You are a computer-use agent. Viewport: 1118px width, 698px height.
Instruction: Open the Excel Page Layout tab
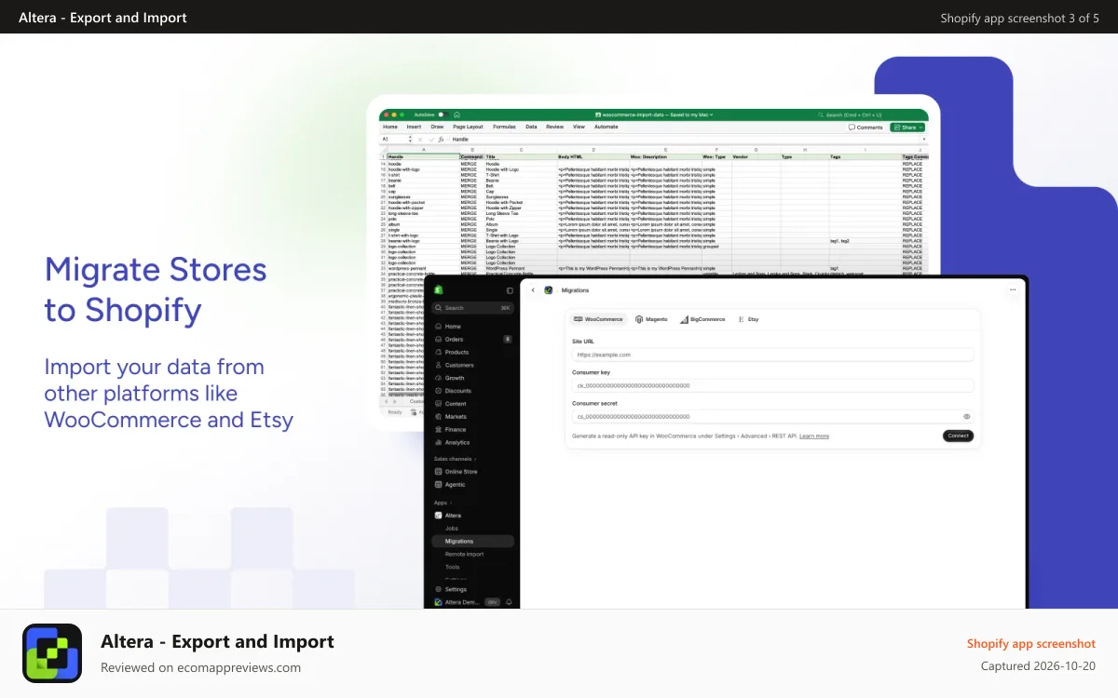[468, 127]
